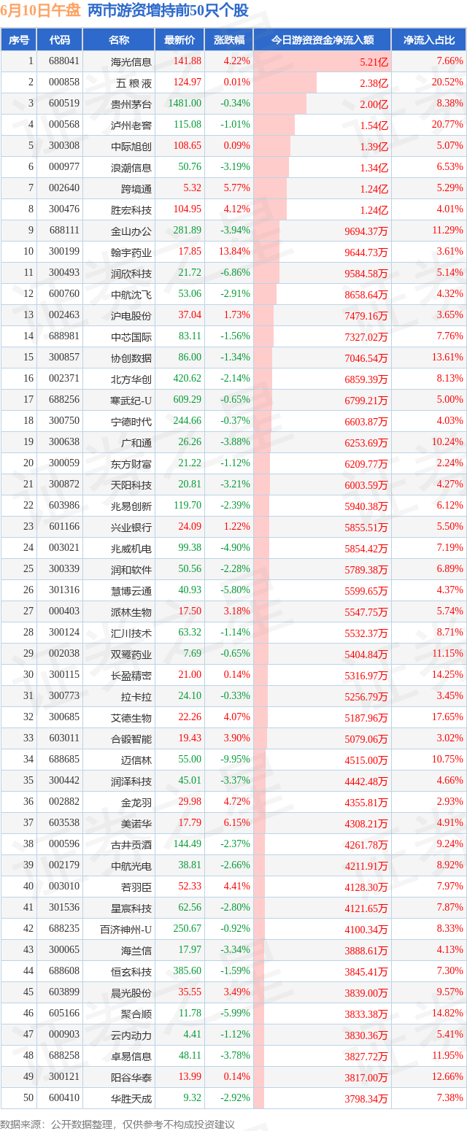Click stock code 300638

pyautogui.click(x=64, y=441)
